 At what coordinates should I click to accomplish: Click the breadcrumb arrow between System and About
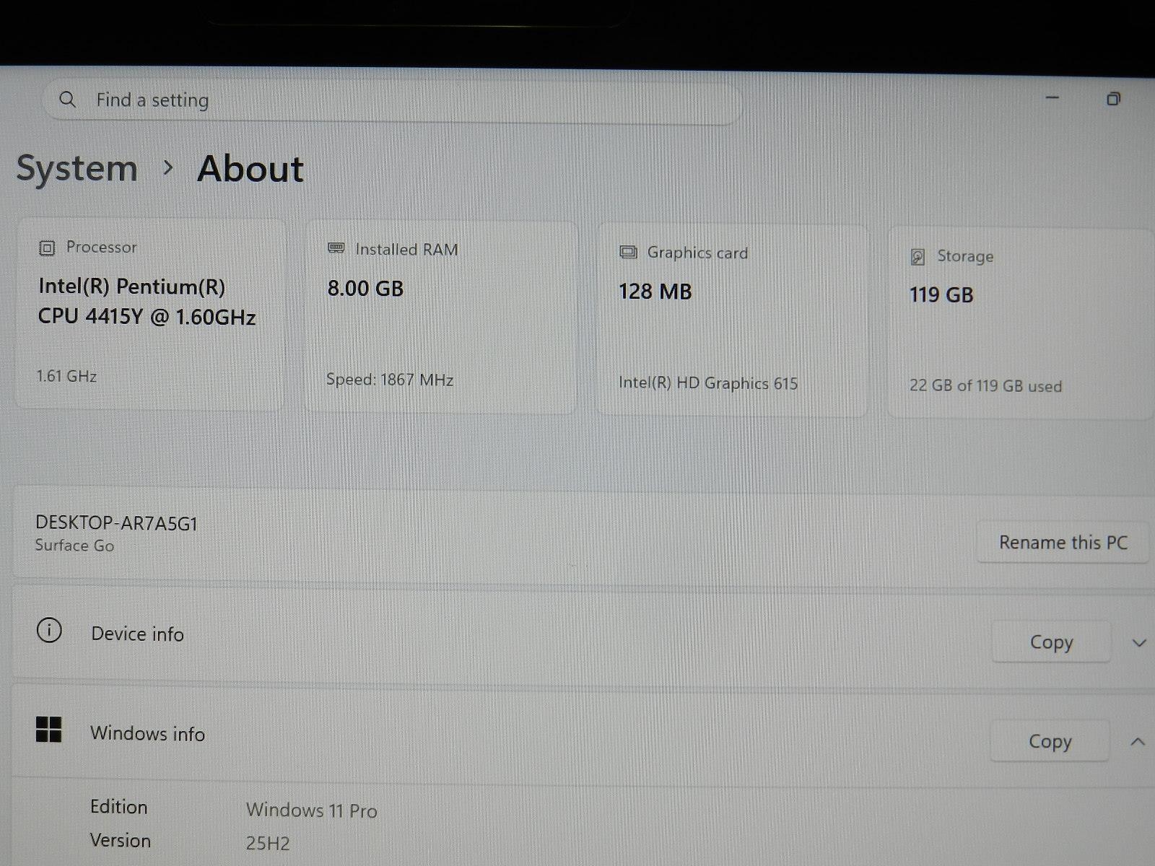pyautogui.click(x=168, y=168)
